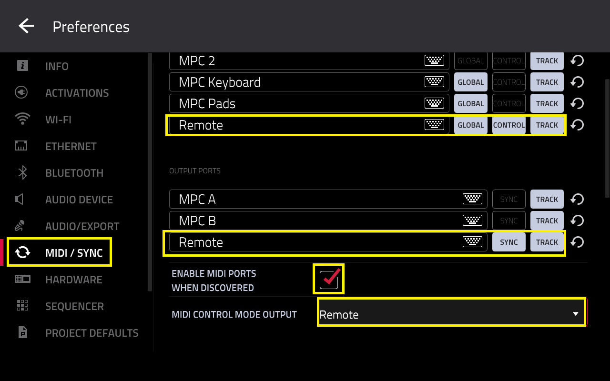This screenshot has width=610, height=381.
Task: Click keyboard icon in MPC 2 input port
Action: pyautogui.click(x=434, y=60)
